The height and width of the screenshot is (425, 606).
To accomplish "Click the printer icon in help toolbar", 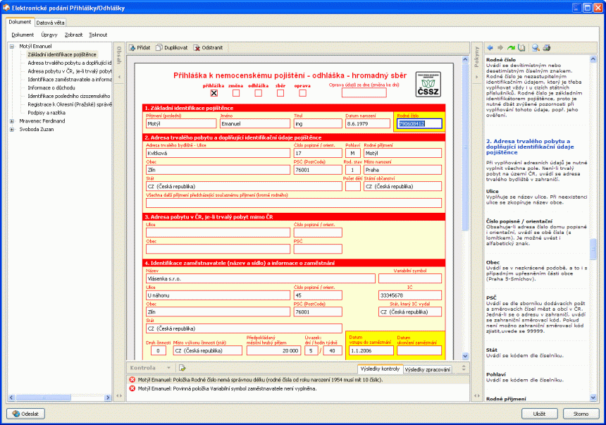I will (x=546, y=48).
